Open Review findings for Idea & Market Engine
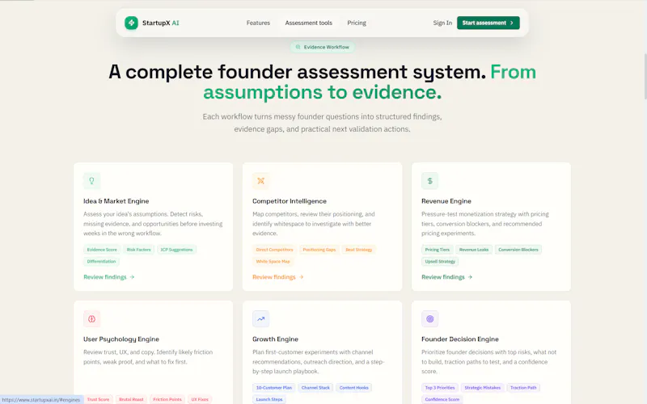Screen dimensions: 647x404 [109, 277]
